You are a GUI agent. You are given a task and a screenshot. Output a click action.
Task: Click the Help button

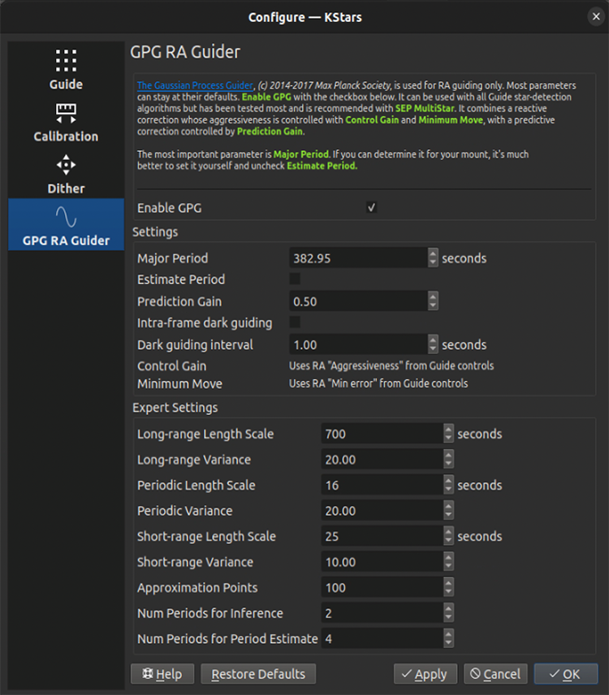click(162, 674)
